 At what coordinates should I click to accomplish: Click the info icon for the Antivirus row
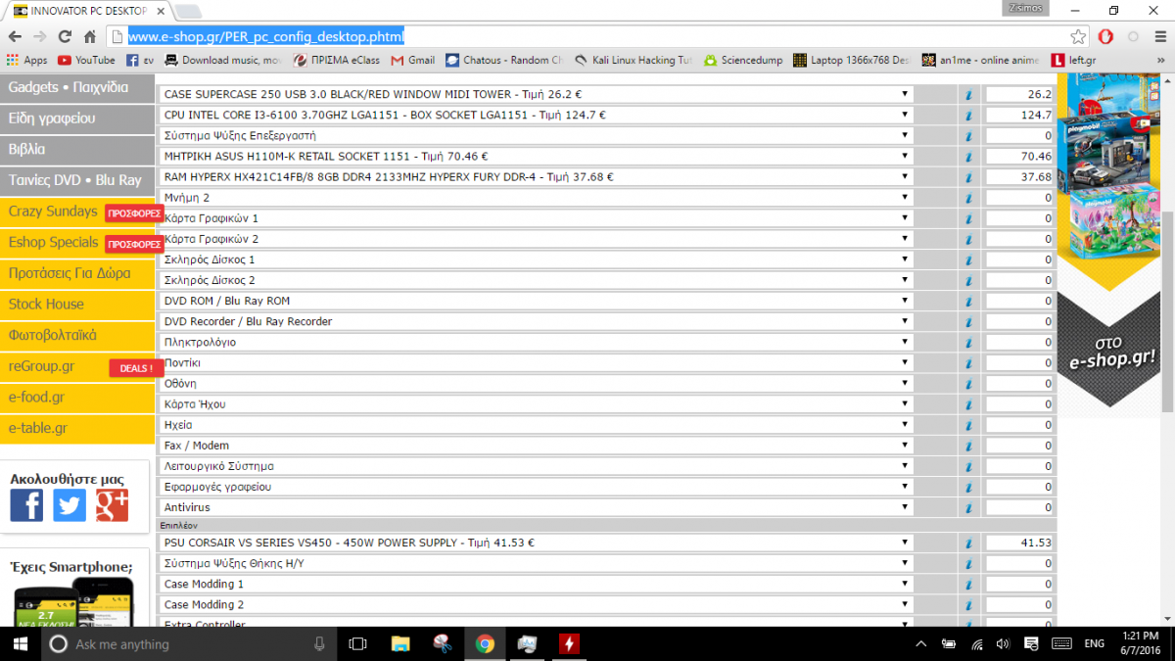[967, 508]
